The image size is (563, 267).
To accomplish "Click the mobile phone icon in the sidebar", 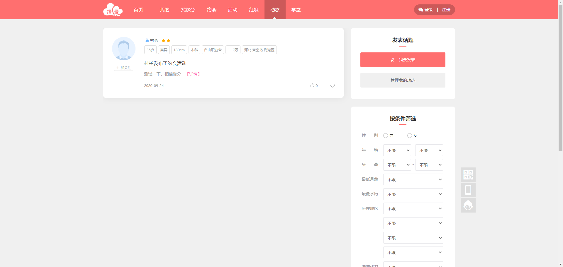I will (468, 190).
